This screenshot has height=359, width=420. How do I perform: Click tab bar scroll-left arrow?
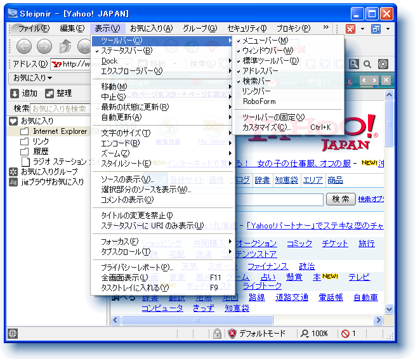click(364, 80)
